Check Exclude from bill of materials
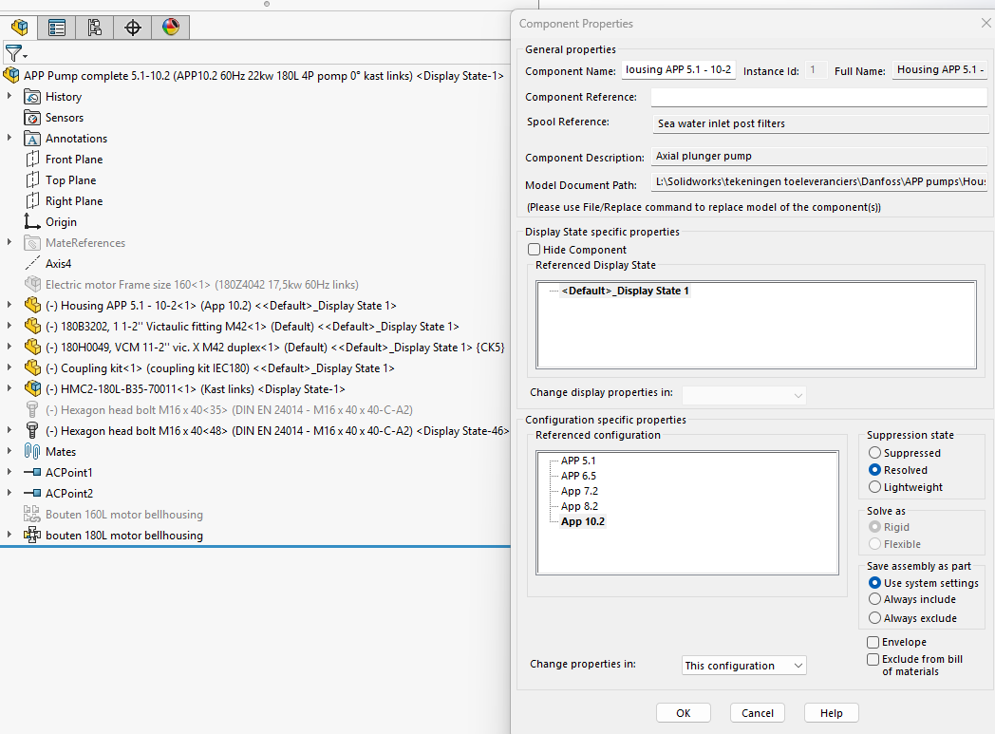This screenshot has width=995, height=734. (x=873, y=659)
